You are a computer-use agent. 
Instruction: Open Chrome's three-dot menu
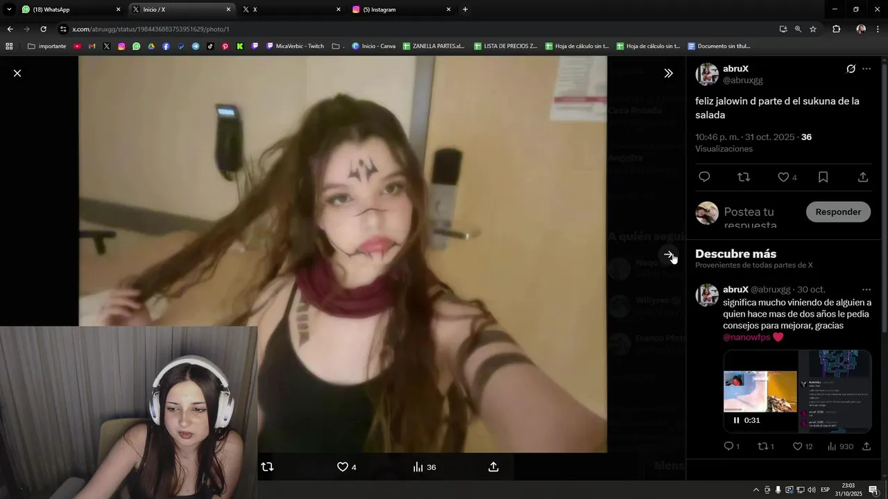(x=878, y=29)
